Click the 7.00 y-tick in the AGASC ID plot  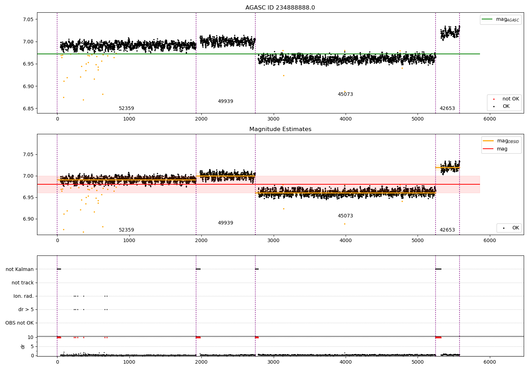pos(28,42)
